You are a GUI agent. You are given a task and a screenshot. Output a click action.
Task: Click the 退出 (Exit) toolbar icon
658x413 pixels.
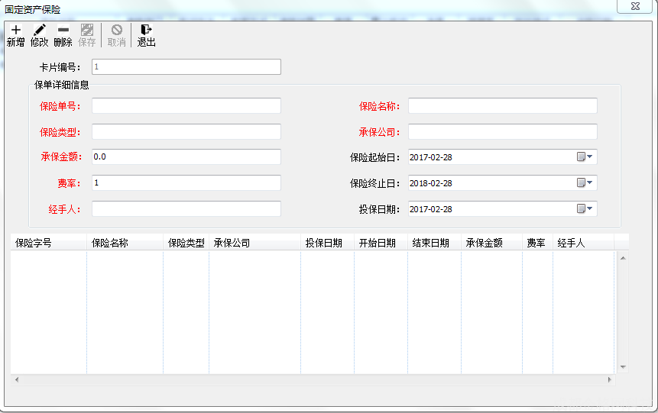pos(146,31)
